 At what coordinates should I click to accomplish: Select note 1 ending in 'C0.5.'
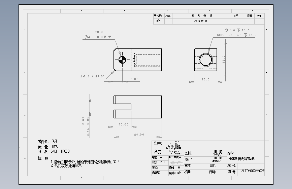pos(86,162)
